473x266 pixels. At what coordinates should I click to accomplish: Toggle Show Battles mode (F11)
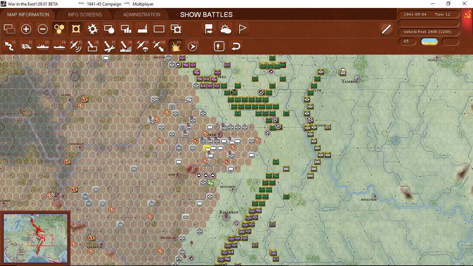176,46
